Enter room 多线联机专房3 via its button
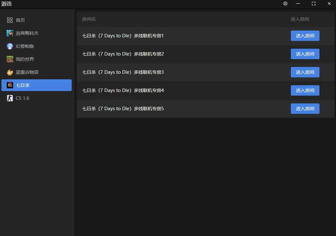Image resolution: width=336 pixels, height=236 pixels. click(x=305, y=72)
